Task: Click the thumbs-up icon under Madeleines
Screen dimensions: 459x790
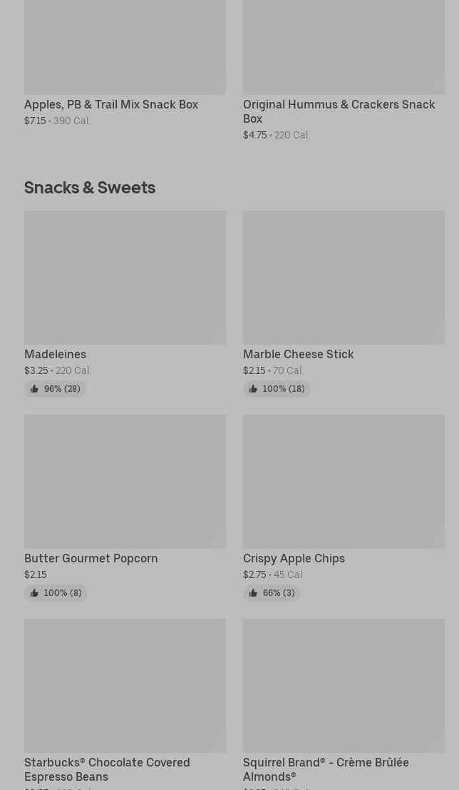Action: point(34,389)
